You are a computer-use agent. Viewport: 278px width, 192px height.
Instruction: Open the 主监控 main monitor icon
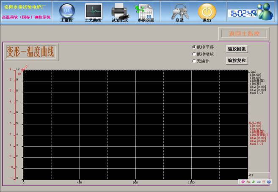(x=66, y=11)
